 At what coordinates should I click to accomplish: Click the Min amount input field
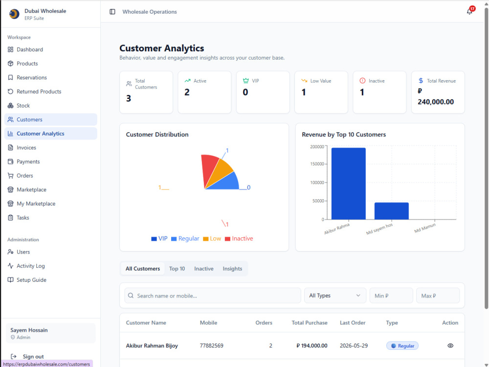click(x=391, y=296)
